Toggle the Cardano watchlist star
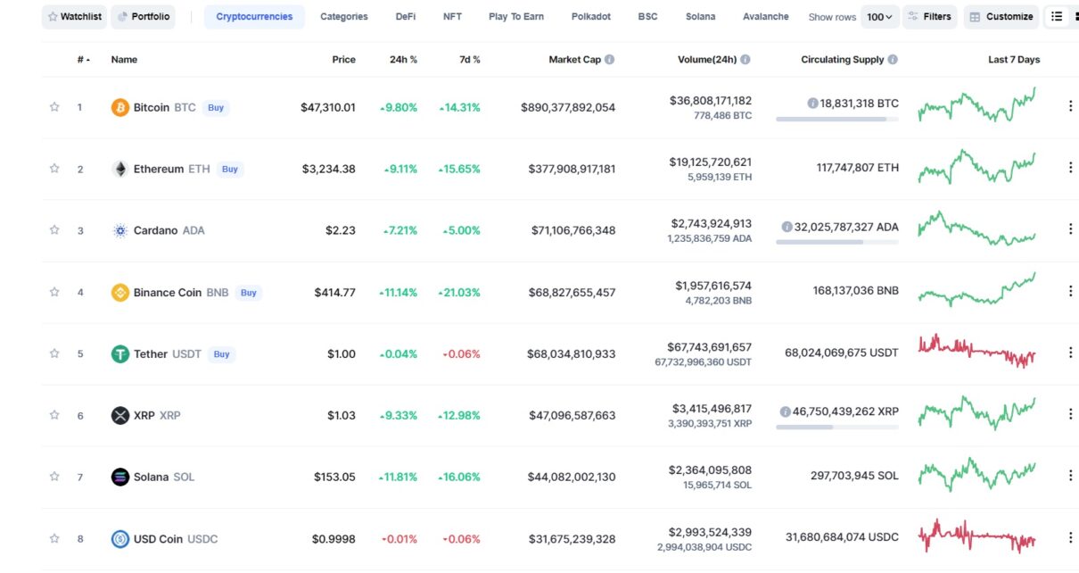 point(54,230)
